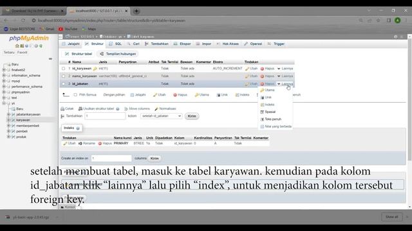The height and width of the screenshot is (231, 412).
Task: Open the Konsol panel at bottom
Action: coord(68,207)
